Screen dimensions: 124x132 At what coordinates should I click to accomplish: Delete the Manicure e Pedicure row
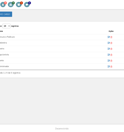pyautogui.click(x=111, y=37)
